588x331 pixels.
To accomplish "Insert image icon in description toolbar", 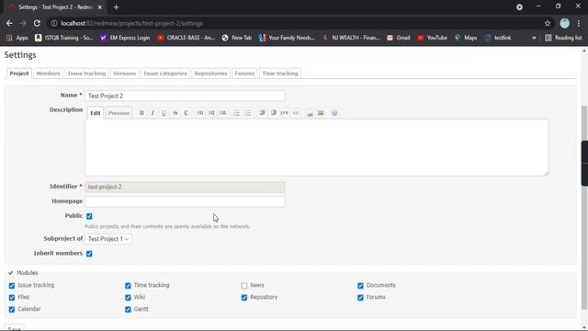I will pos(321,113).
